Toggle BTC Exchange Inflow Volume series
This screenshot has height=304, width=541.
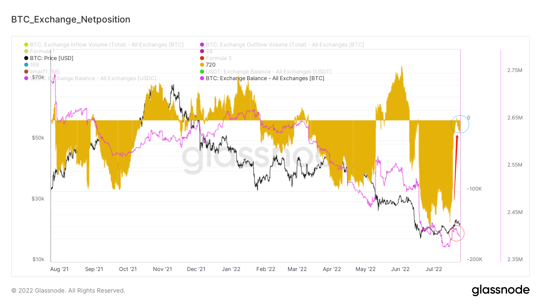(107, 45)
